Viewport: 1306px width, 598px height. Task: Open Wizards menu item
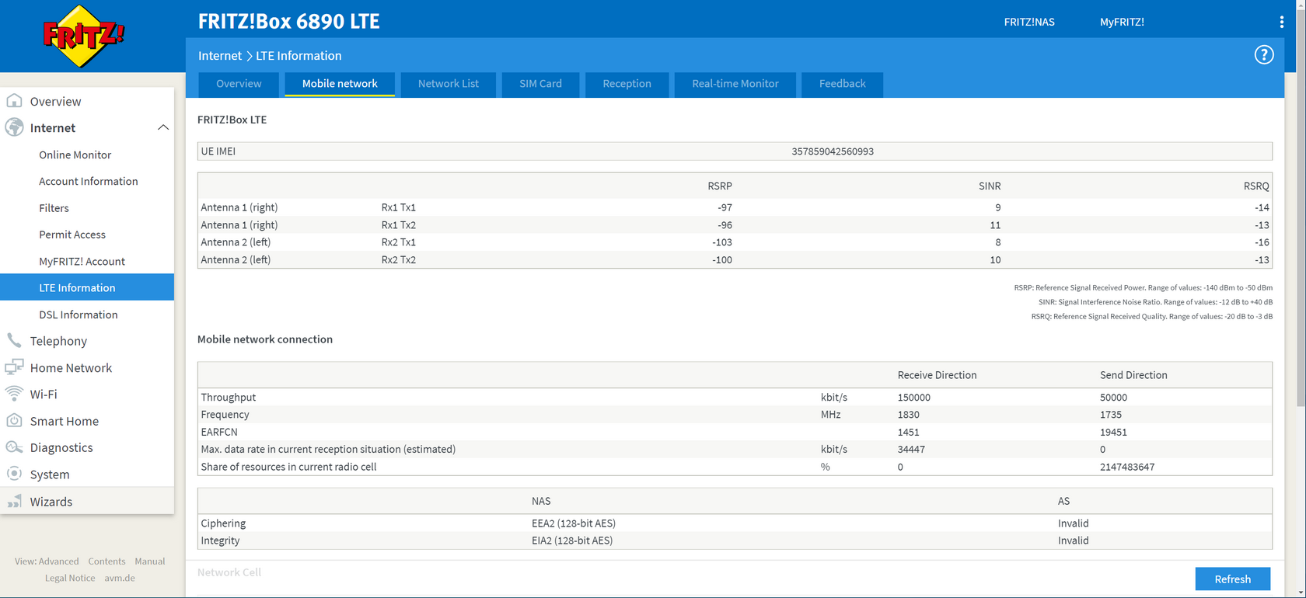click(51, 502)
